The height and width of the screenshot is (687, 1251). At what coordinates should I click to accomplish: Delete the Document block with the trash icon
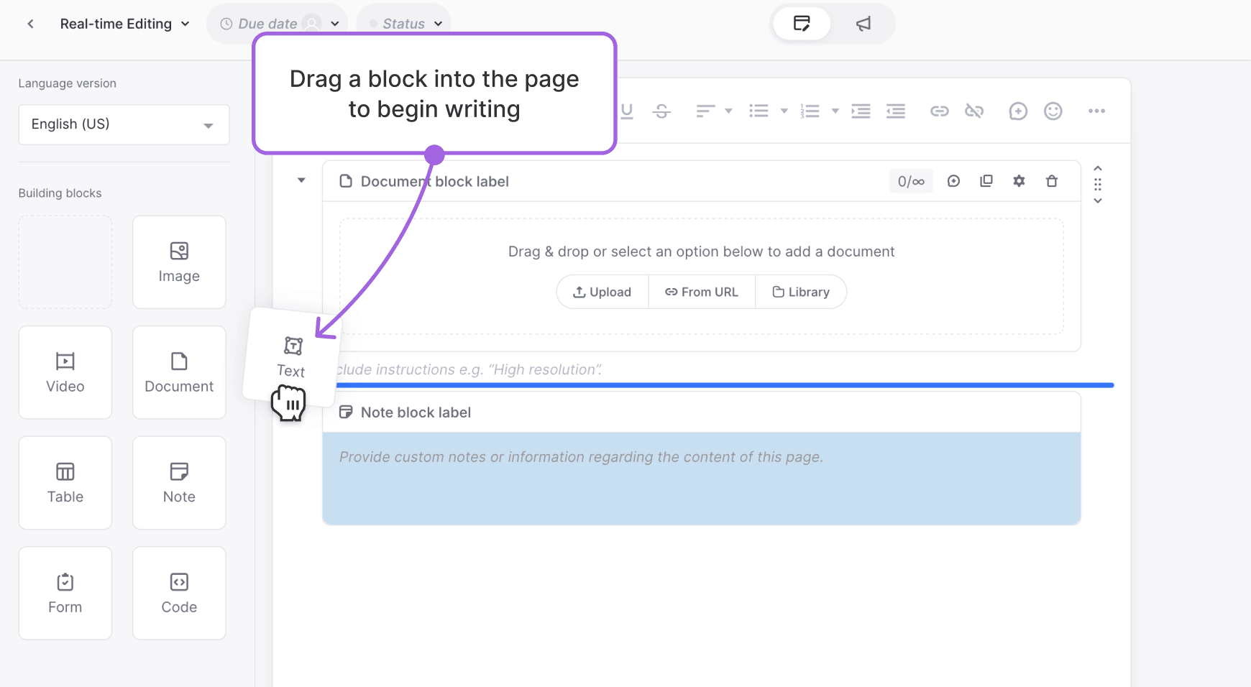click(1052, 181)
